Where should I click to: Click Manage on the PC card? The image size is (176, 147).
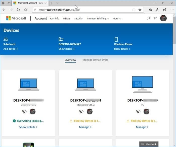coord(142,127)
